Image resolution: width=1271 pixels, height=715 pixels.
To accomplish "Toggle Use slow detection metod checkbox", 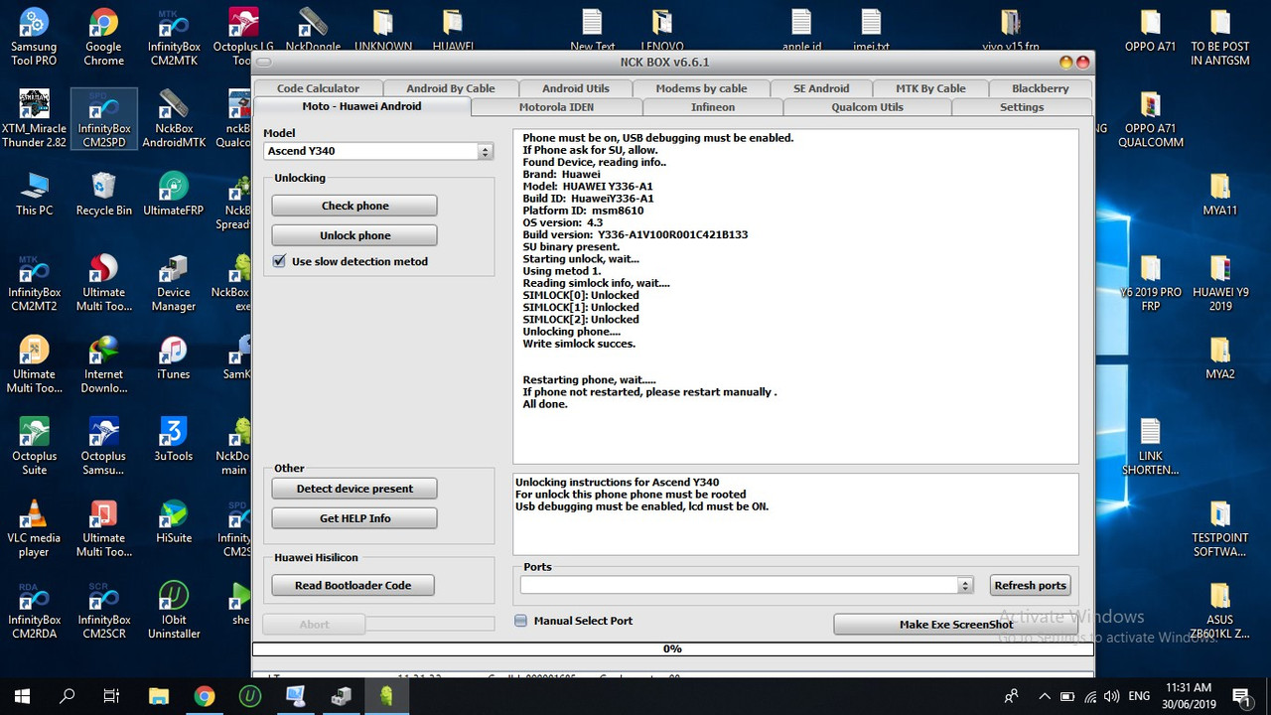I will click(x=279, y=261).
